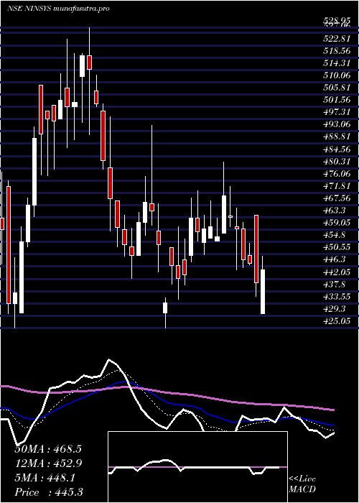Select the 450.55 price level label
The height and width of the screenshot is (503, 359).
pyautogui.click(x=336, y=247)
